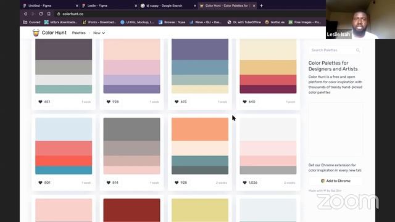Open a new tab with plus icon
395x222 pixels.
click(x=261, y=6)
